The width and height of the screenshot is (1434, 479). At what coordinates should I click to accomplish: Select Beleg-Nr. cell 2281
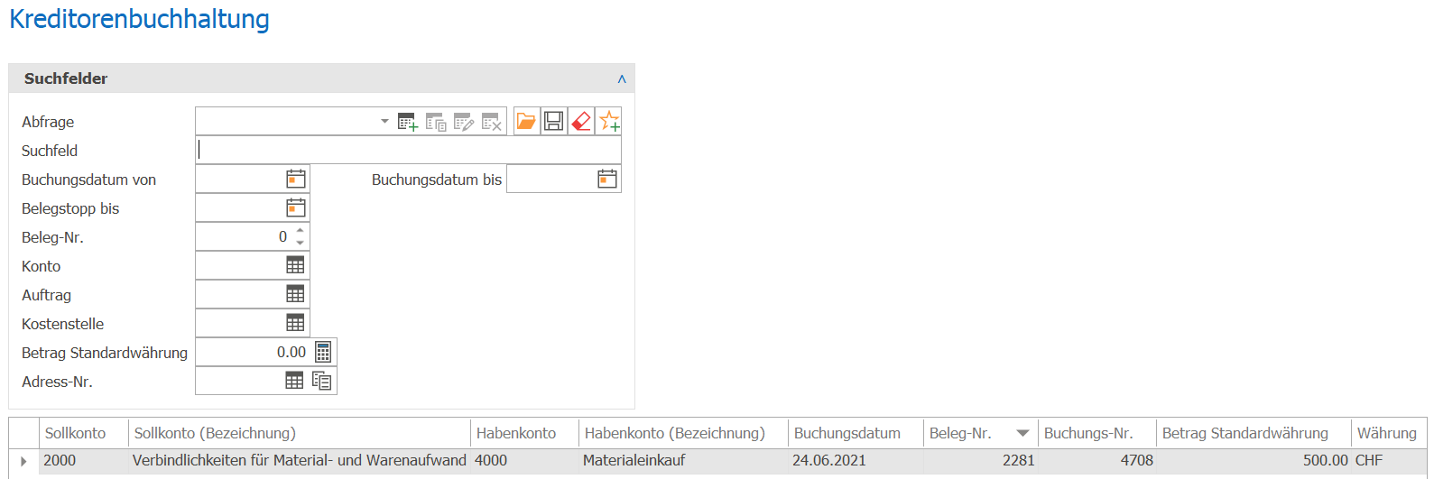coord(981,460)
